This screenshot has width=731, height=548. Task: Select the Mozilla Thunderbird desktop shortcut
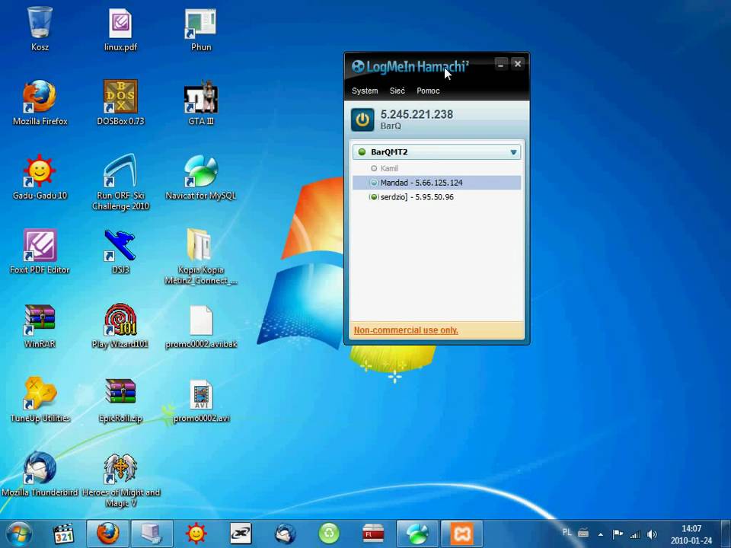[40, 474]
